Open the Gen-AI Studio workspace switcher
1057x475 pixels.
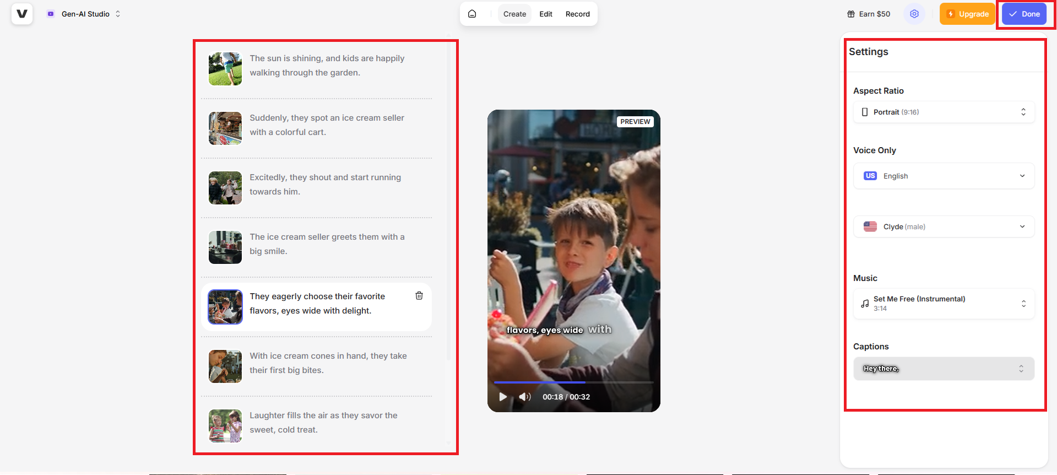pyautogui.click(x=84, y=14)
